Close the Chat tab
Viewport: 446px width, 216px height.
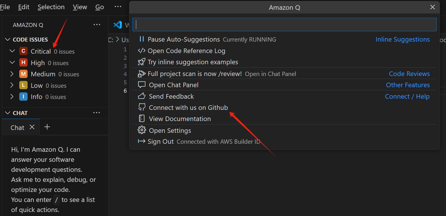click(32, 127)
